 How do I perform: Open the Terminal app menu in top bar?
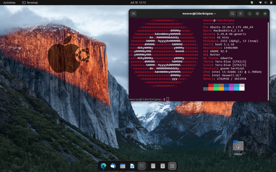[30, 3]
